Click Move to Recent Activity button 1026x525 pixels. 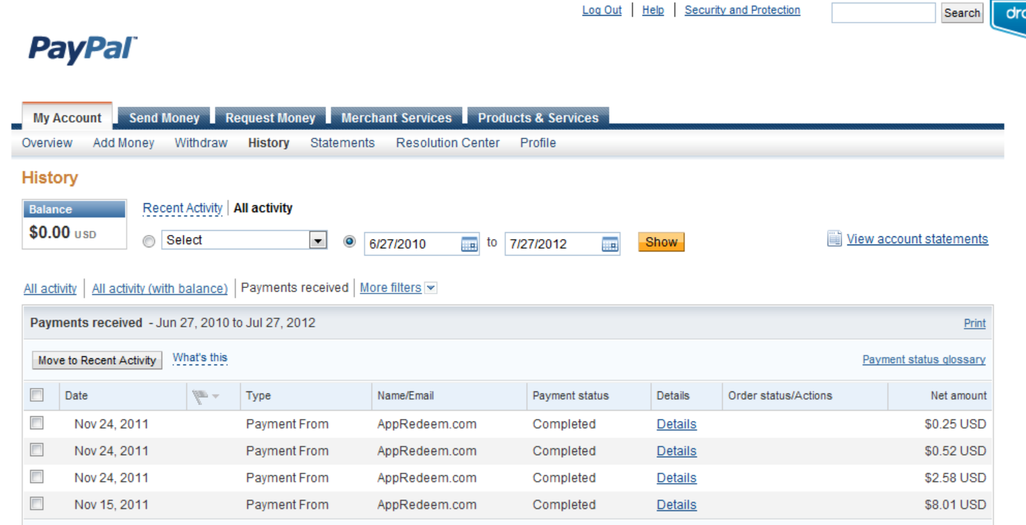point(97,360)
